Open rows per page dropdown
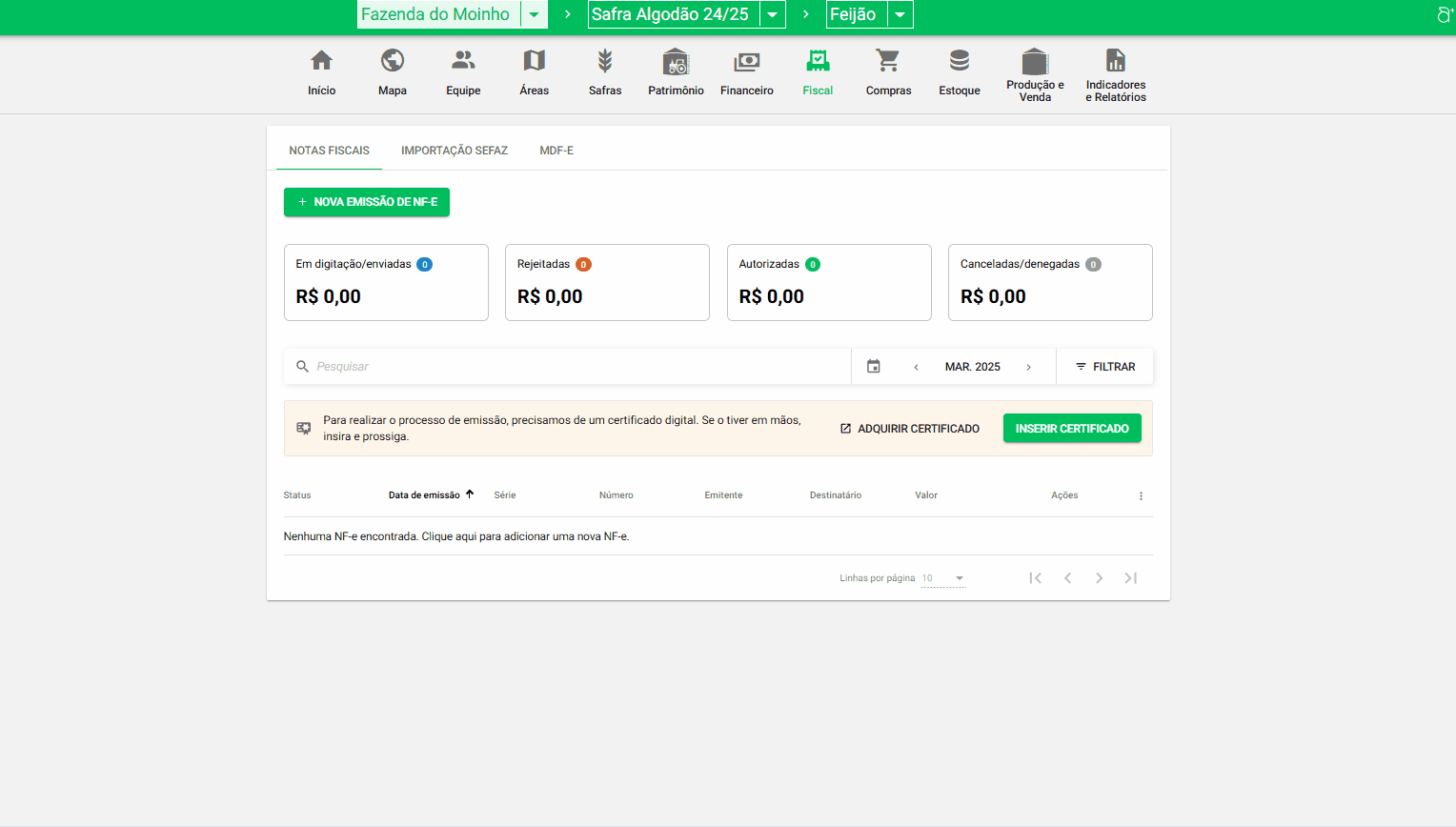Viewport: 1456px width, 827px height. [943, 578]
